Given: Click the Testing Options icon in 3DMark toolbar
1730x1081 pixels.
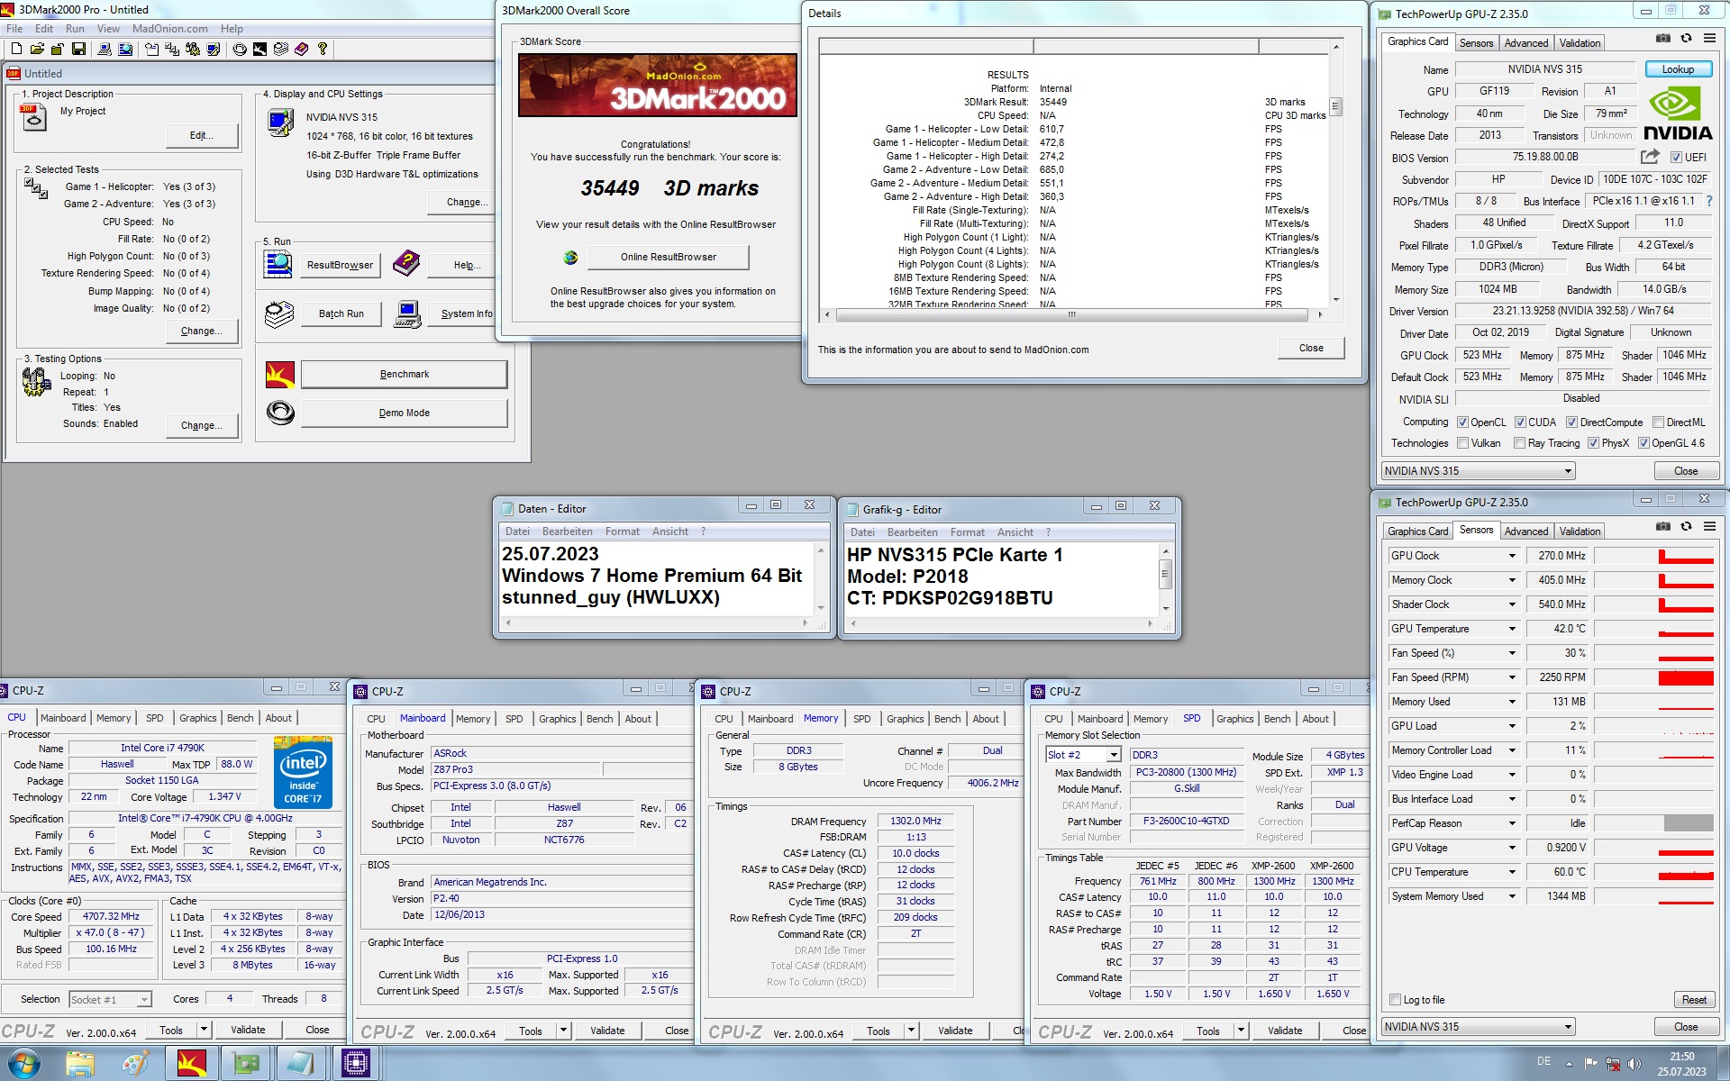Looking at the screenshot, I should 193,49.
